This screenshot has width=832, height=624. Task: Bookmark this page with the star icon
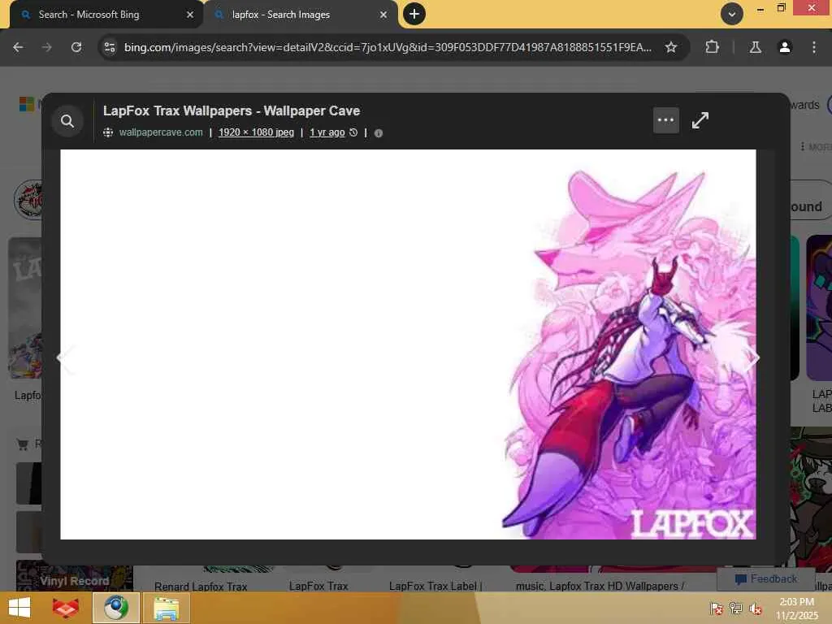(670, 47)
